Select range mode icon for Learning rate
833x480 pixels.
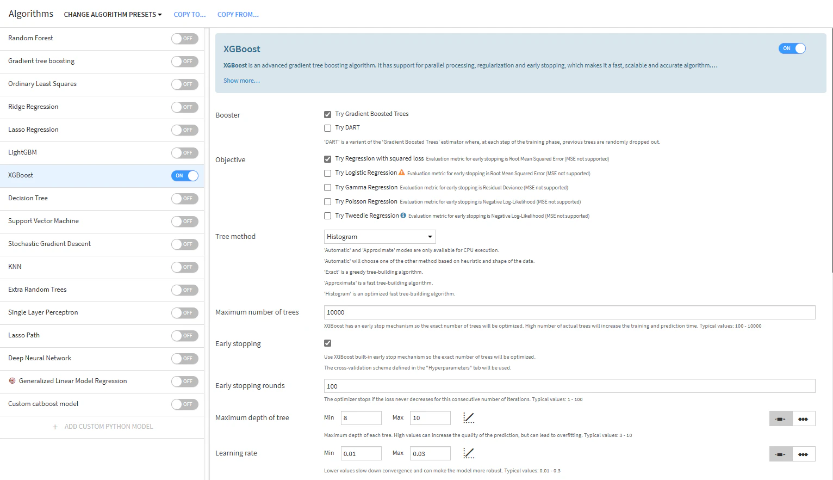pyautogui.click(x=781, y=454)
